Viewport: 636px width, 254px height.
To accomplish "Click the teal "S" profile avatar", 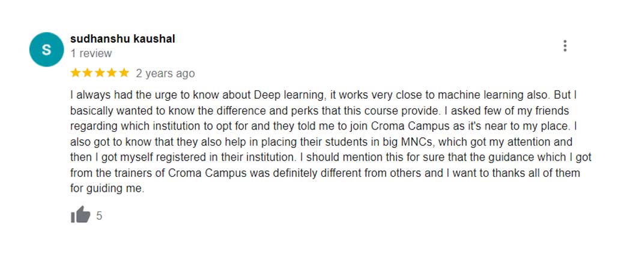I will [x=46, y=49].
